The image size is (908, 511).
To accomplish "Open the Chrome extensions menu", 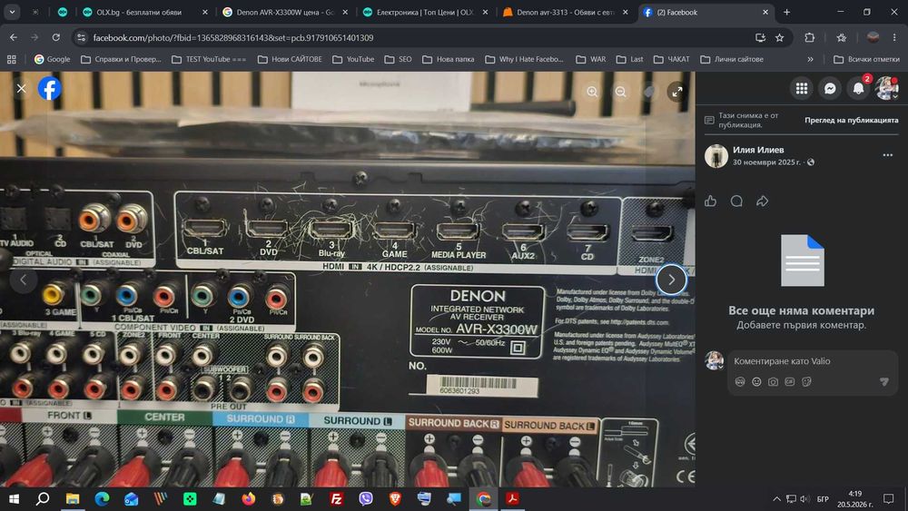I will click(810, 37).
